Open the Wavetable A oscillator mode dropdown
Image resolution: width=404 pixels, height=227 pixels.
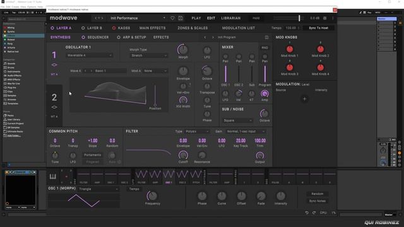click(89, 55)
